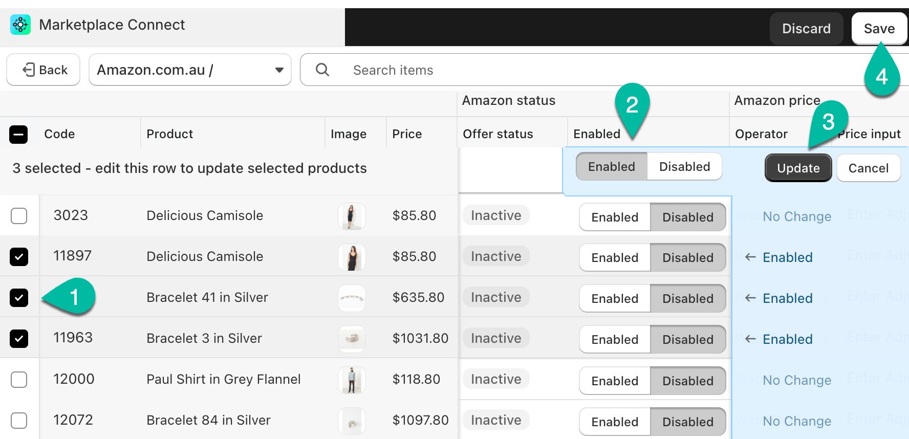909x439 pixels.
Task: Toggle the select-all checkbox in the header
Action: click(18, 134)
